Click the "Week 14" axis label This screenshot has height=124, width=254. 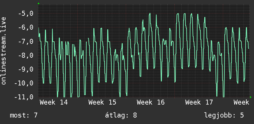(54, 102)
